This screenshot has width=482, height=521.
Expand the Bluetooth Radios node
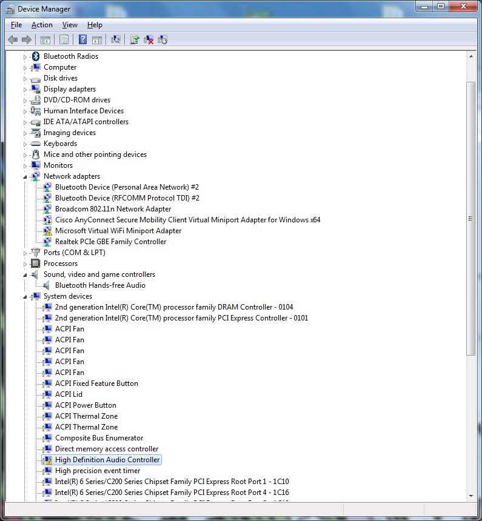pyautogui.click(x=25, y=57)
